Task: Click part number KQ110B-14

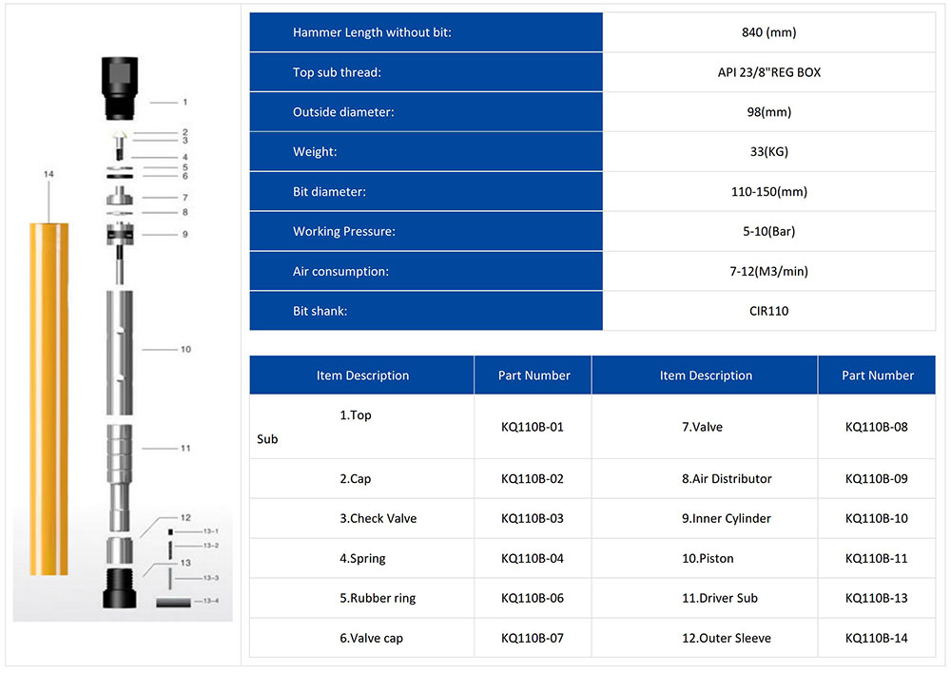Action: [876, 638]
